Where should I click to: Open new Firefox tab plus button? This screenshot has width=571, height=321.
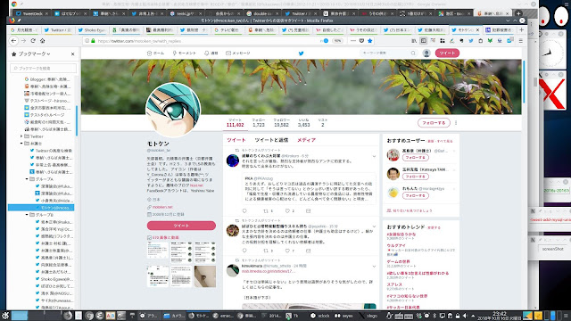click(521, 29)
